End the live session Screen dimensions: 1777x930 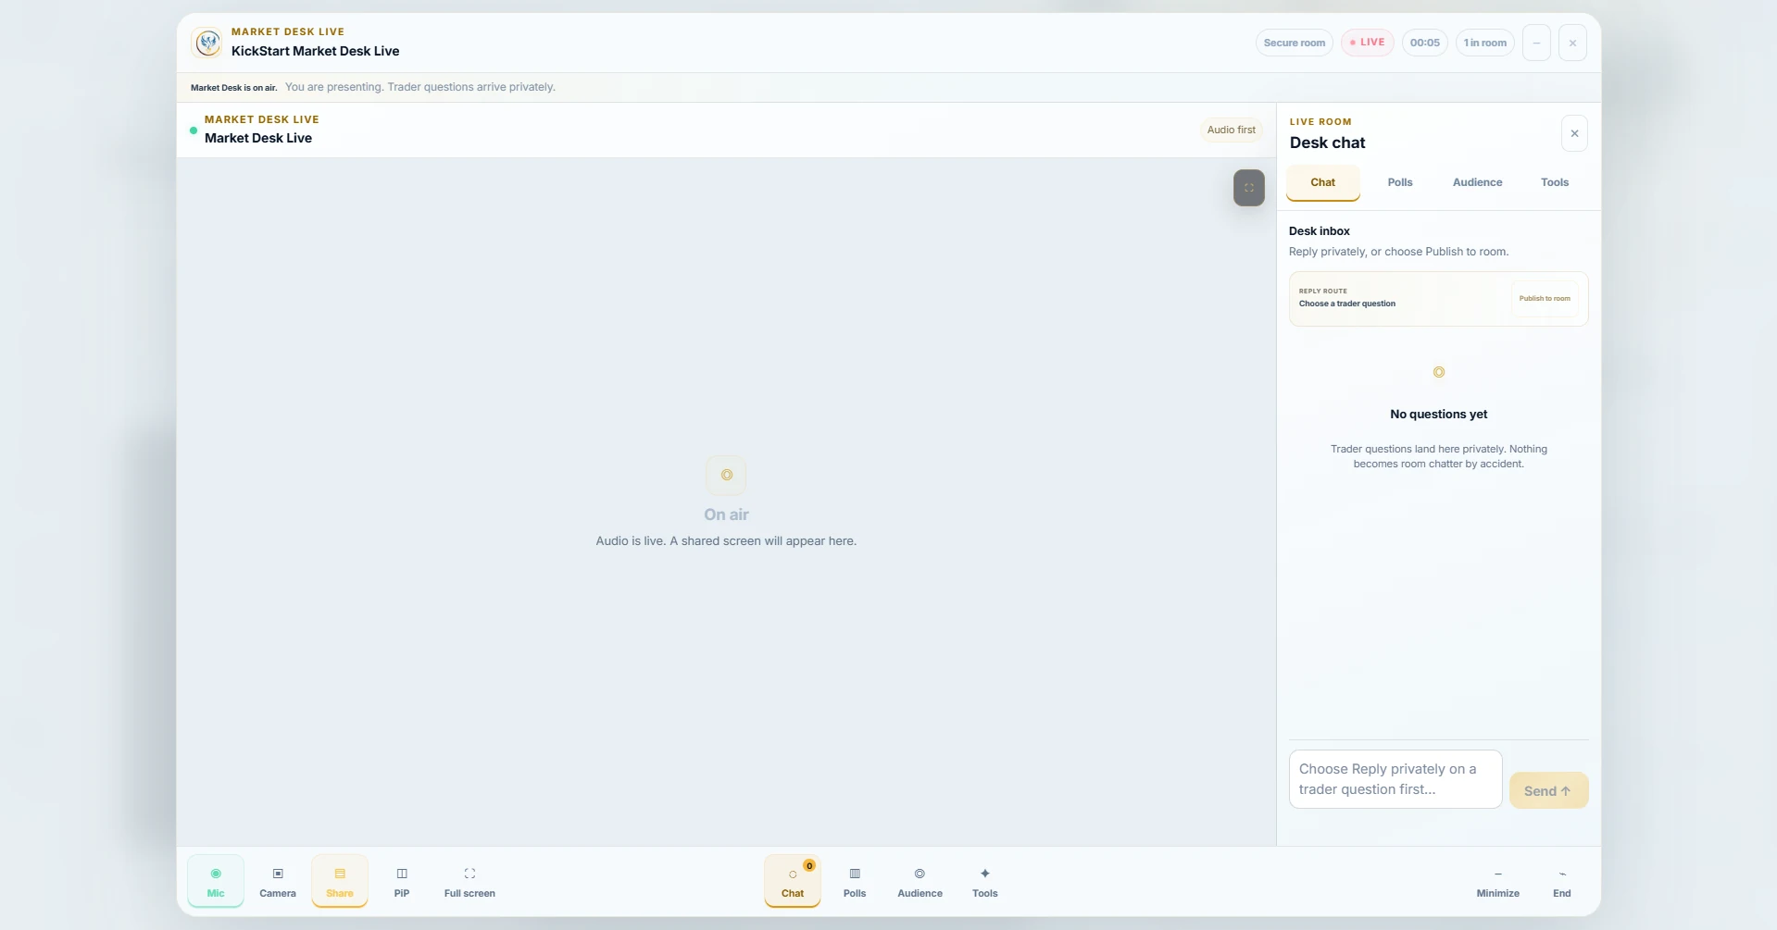(x=1562, y=881)
